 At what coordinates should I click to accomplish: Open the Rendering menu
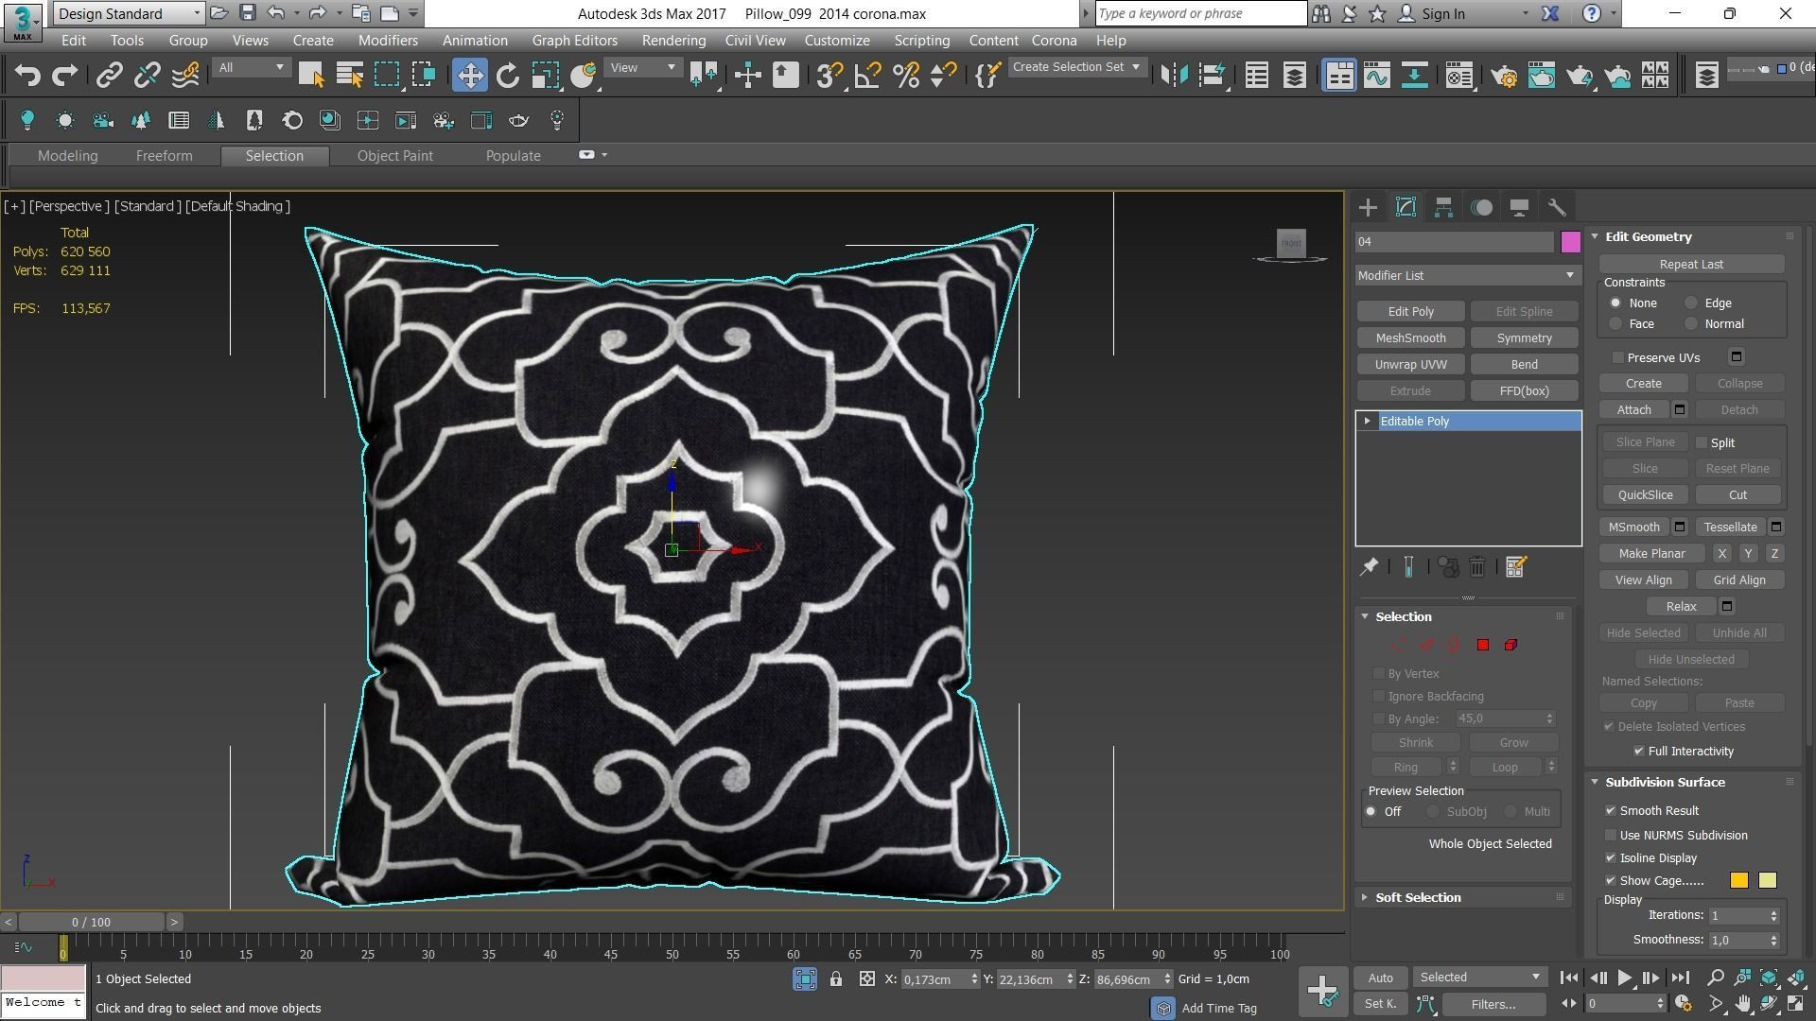click(673, 41)
